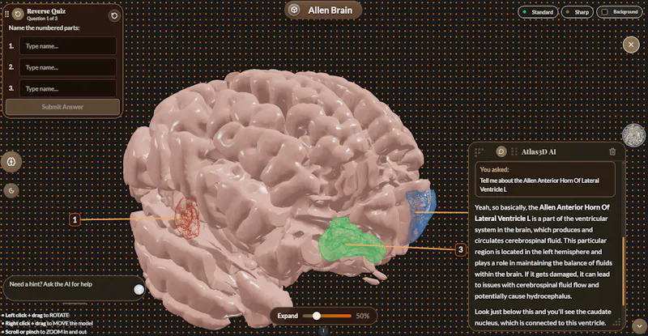Screen dimensions: 648x336
Task: Toggle dark mode with the moon icon
Action: tap(11, 190)
